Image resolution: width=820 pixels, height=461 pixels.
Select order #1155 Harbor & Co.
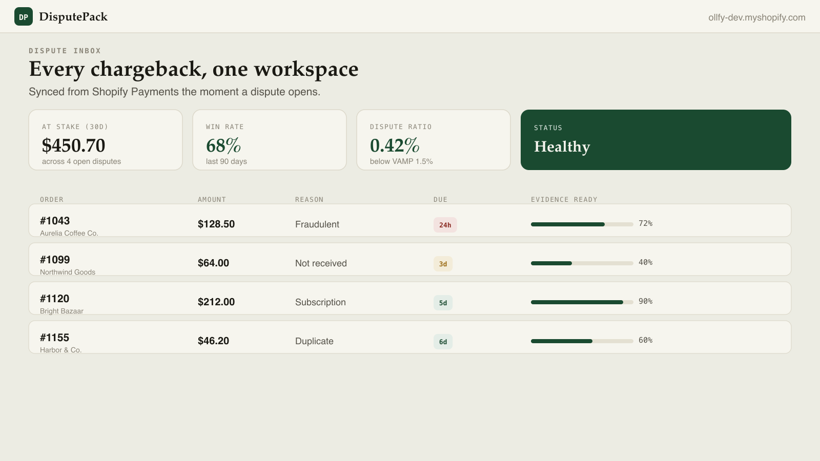click(410, 337)
